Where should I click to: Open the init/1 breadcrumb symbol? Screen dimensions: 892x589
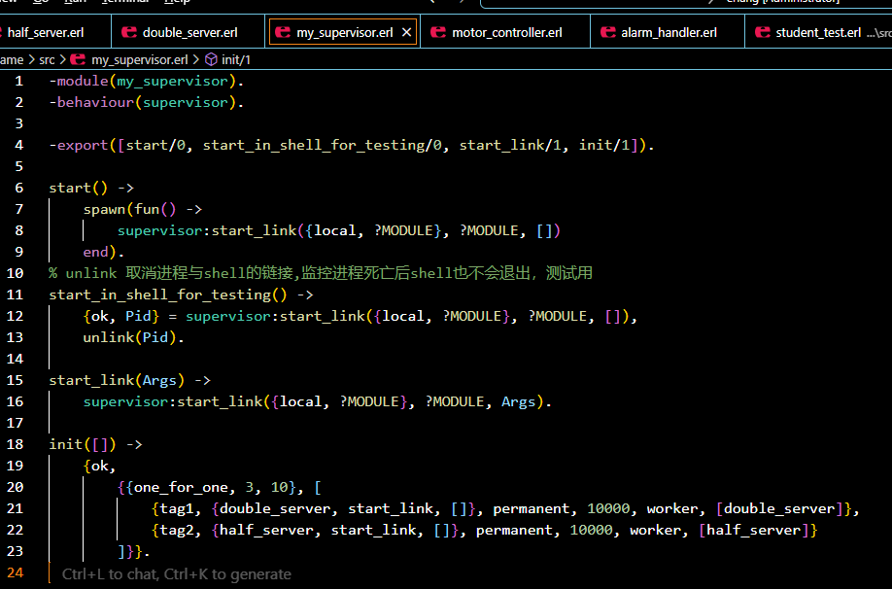236,59
